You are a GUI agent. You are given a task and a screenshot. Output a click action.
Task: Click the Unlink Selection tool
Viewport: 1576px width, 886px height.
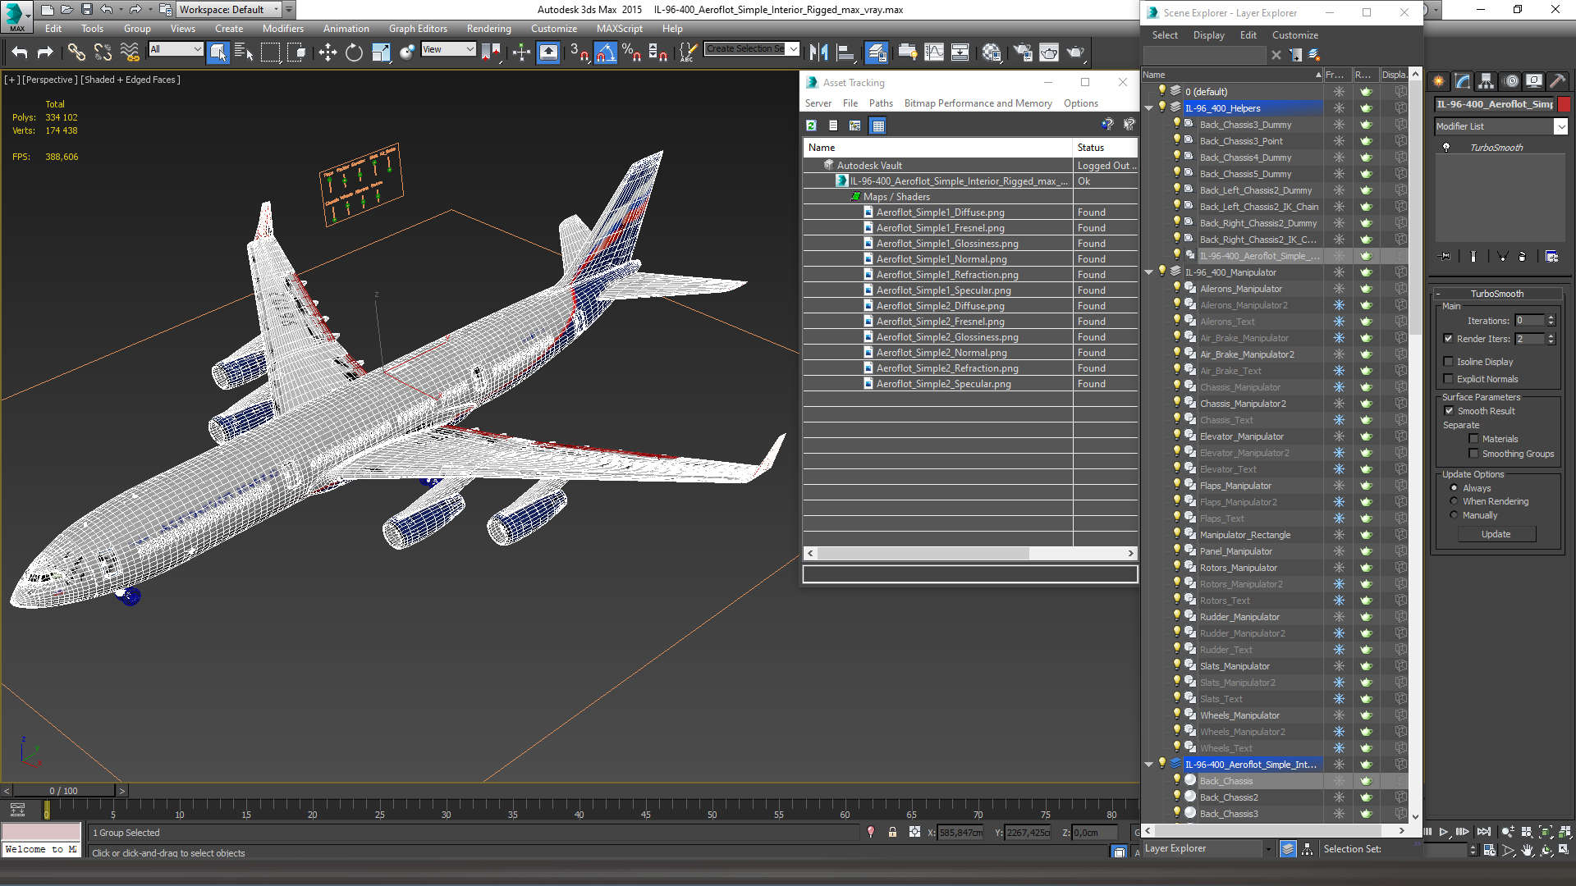pos(103,53)
